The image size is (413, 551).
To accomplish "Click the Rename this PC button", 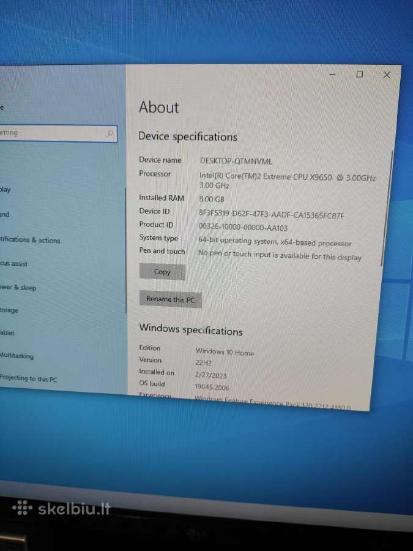I will [x=170, y=299].
